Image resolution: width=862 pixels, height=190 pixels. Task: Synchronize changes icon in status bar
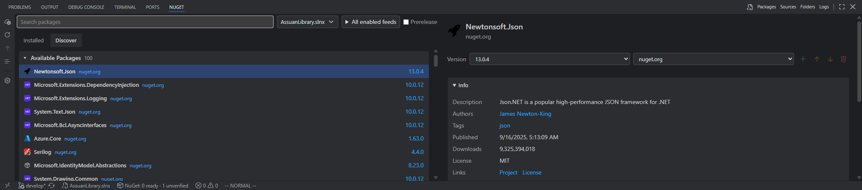coord(52,185)
